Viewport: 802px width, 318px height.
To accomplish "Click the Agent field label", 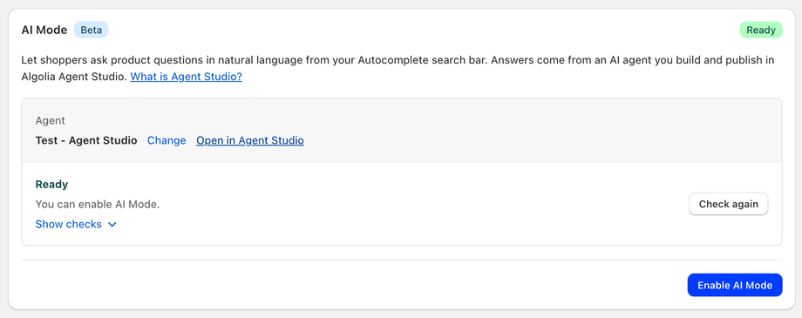I will pyautogui.click(x=51, y=121).
